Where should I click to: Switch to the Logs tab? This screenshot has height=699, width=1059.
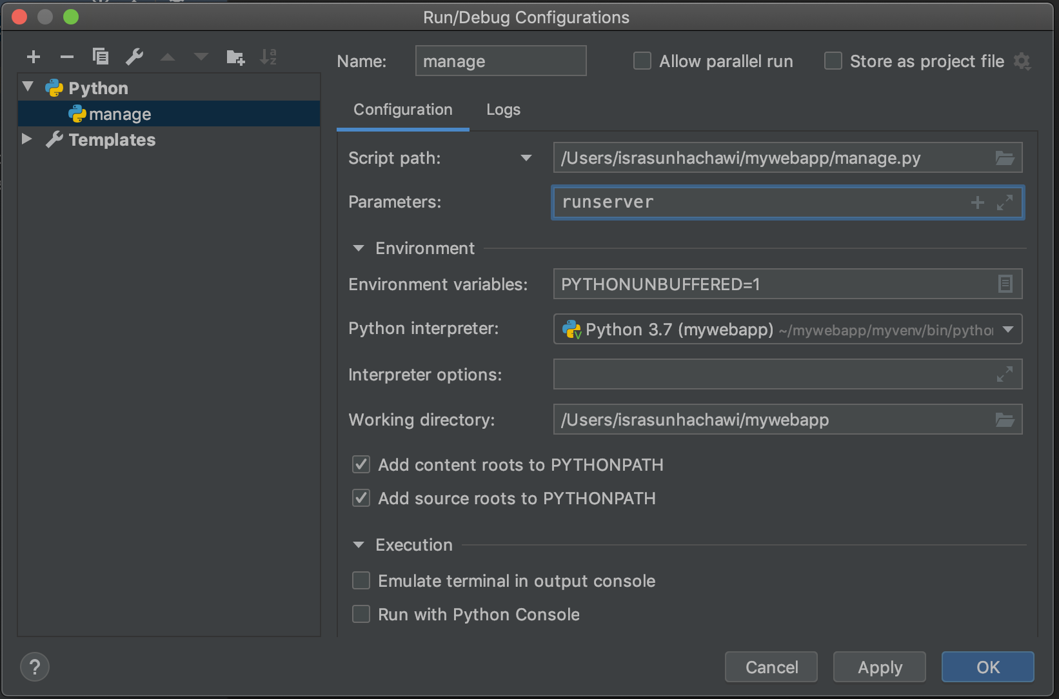click(x=502, y=110)
